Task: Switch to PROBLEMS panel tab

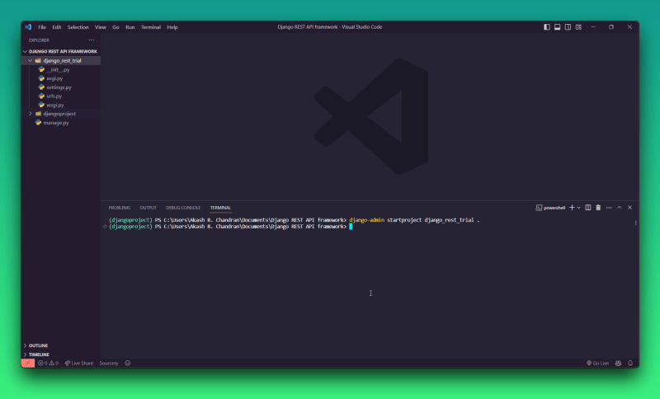Action: tap(120, 208)
